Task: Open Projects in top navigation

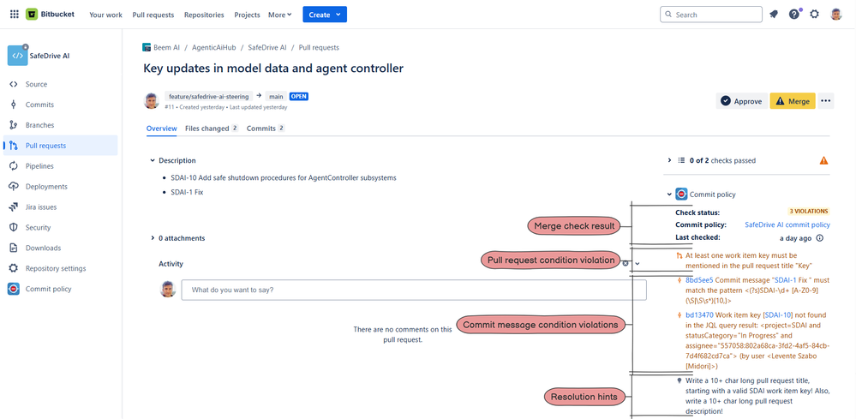Action: click(248, 15)
